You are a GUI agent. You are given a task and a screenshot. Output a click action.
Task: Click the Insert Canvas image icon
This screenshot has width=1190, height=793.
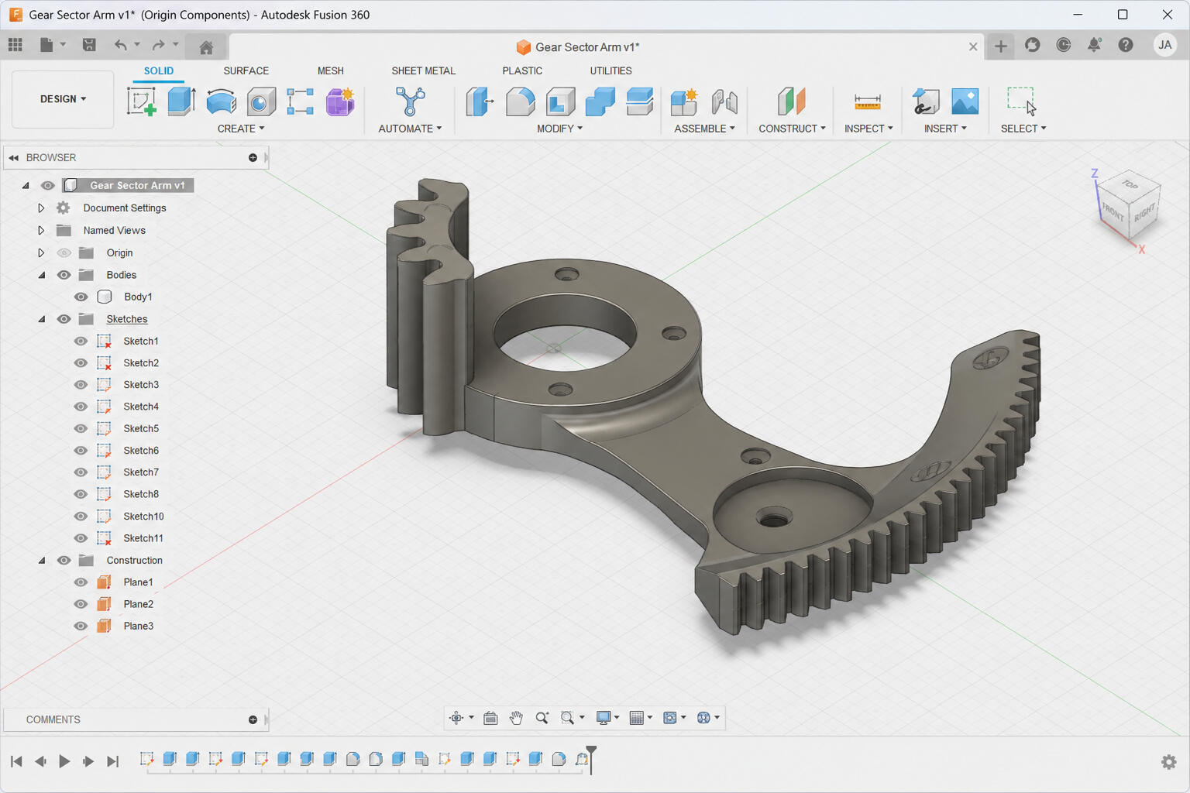[x=965, y=101]
